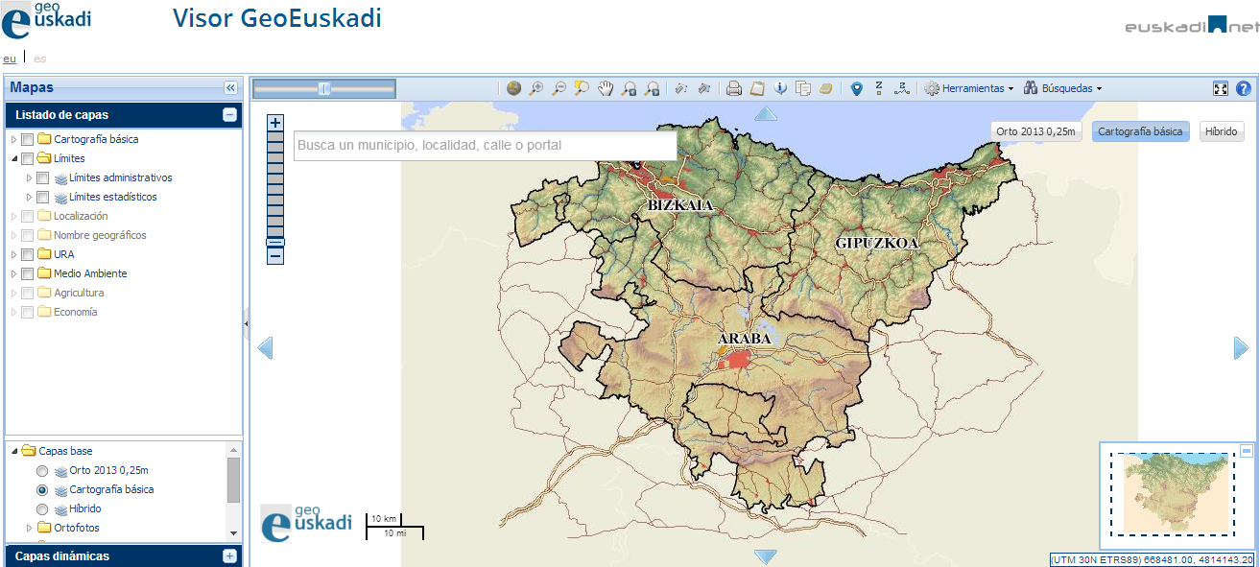Expand Límites estadísticos node
Image resolution: width=1260 pixels, height=567 pixels.
29,198
